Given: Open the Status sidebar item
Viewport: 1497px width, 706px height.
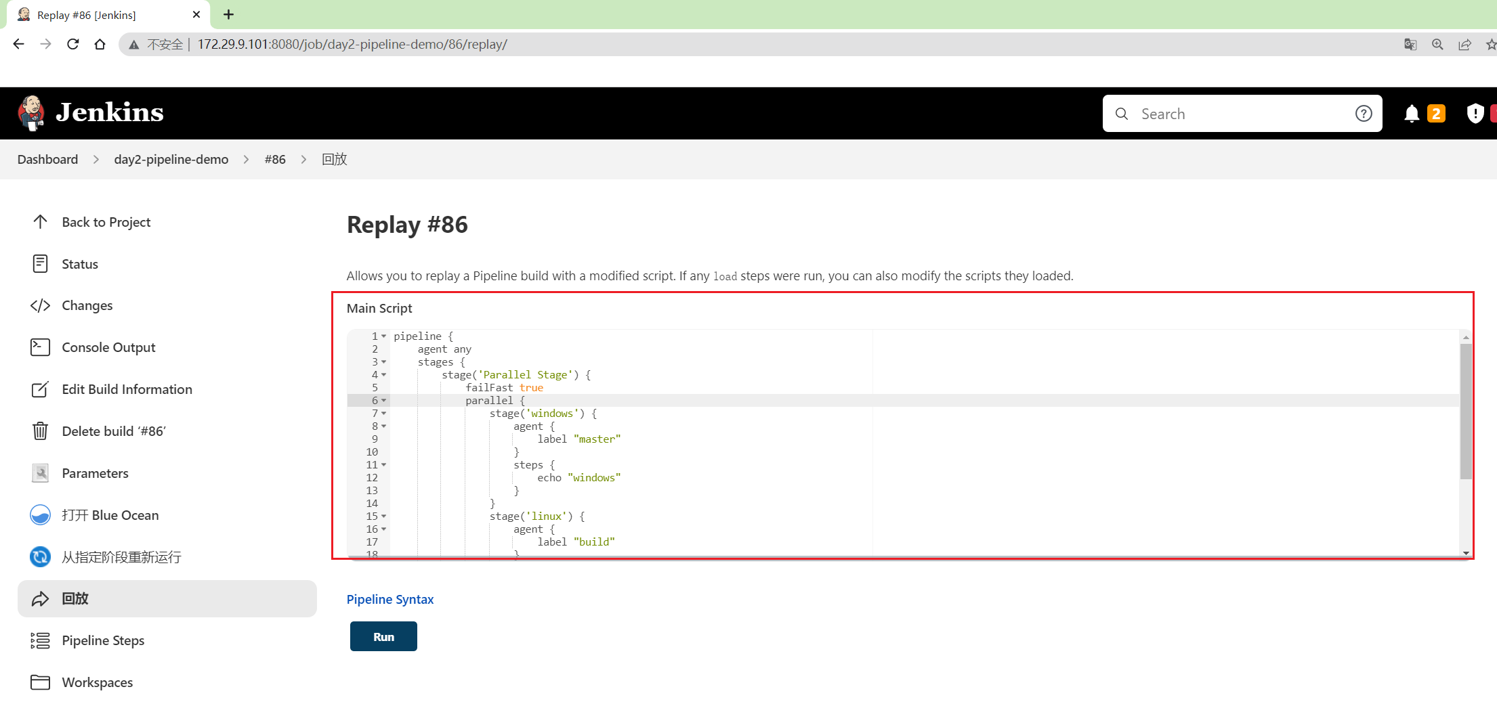Looking at the screenshot, I should (167, 264).
